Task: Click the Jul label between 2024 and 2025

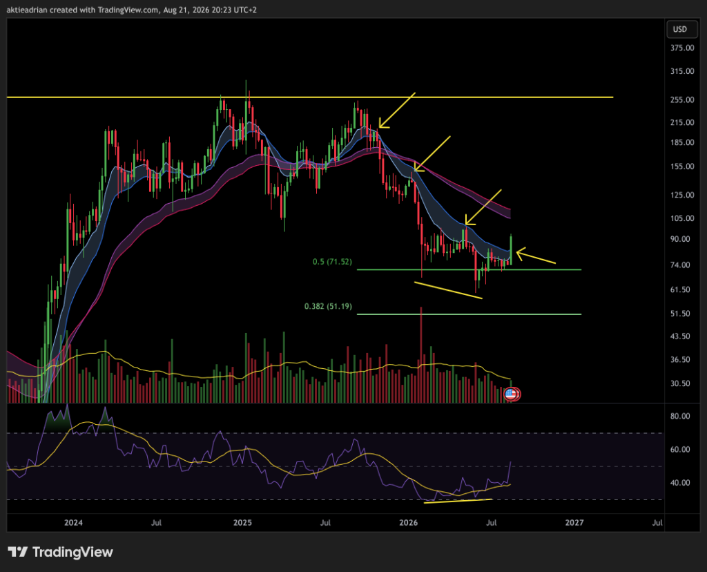Action: pyautogui.click(x=156, y=523)
